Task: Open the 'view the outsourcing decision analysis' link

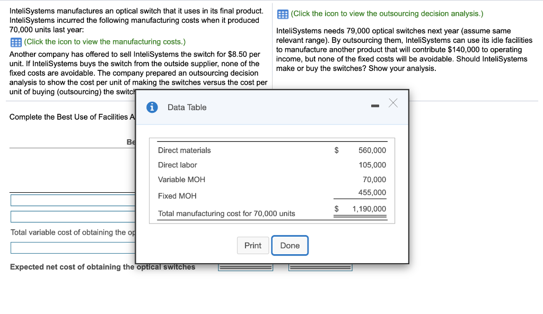Action: click(387, 14)
